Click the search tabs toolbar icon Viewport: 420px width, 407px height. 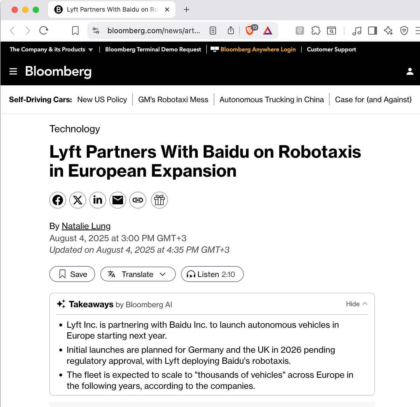click(x=331, y=31)
